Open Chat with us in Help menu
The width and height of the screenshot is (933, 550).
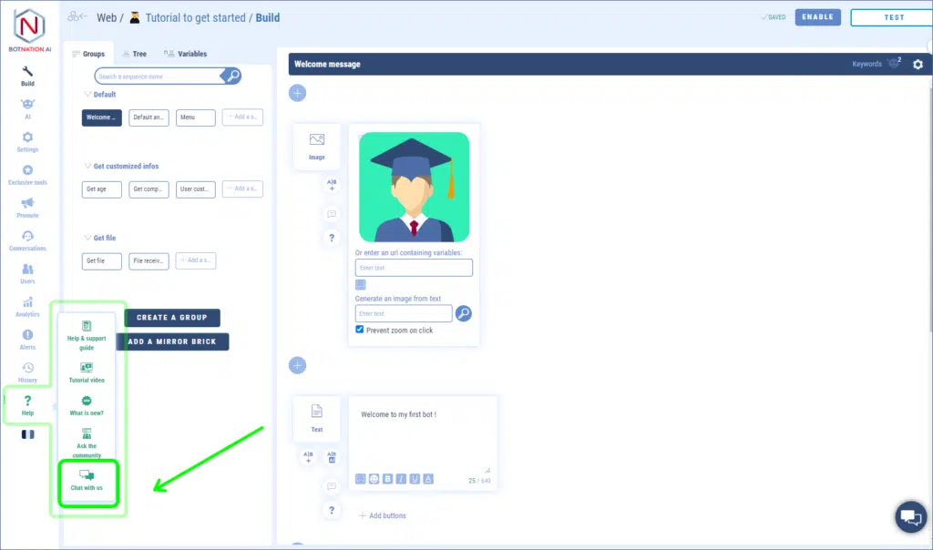87,480
